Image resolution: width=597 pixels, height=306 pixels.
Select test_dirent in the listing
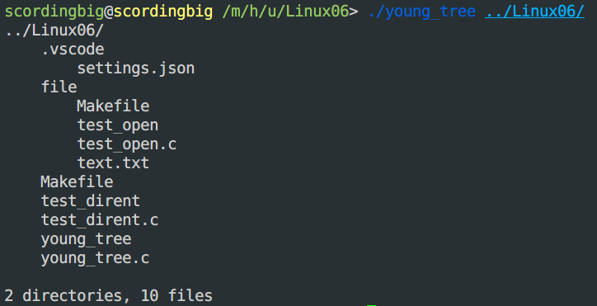(91, 200)
